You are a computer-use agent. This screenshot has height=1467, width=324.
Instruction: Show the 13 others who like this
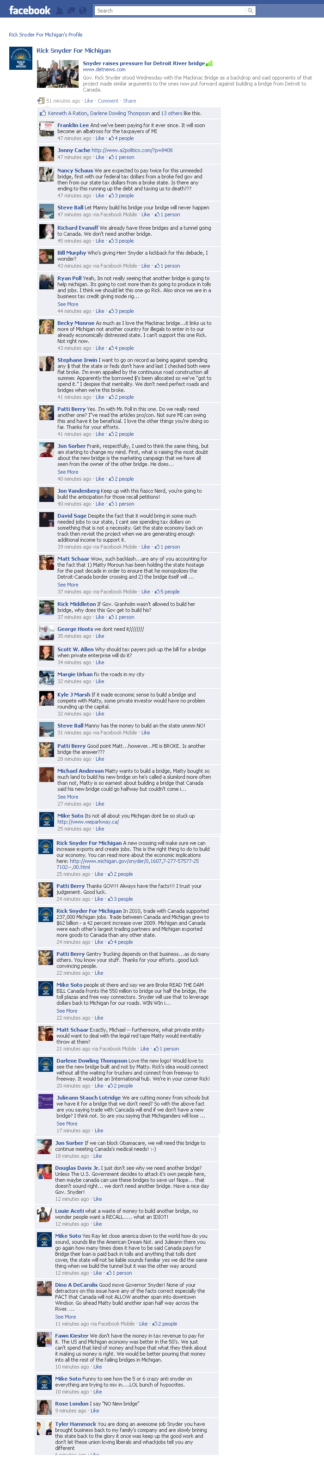coord(171,113)
